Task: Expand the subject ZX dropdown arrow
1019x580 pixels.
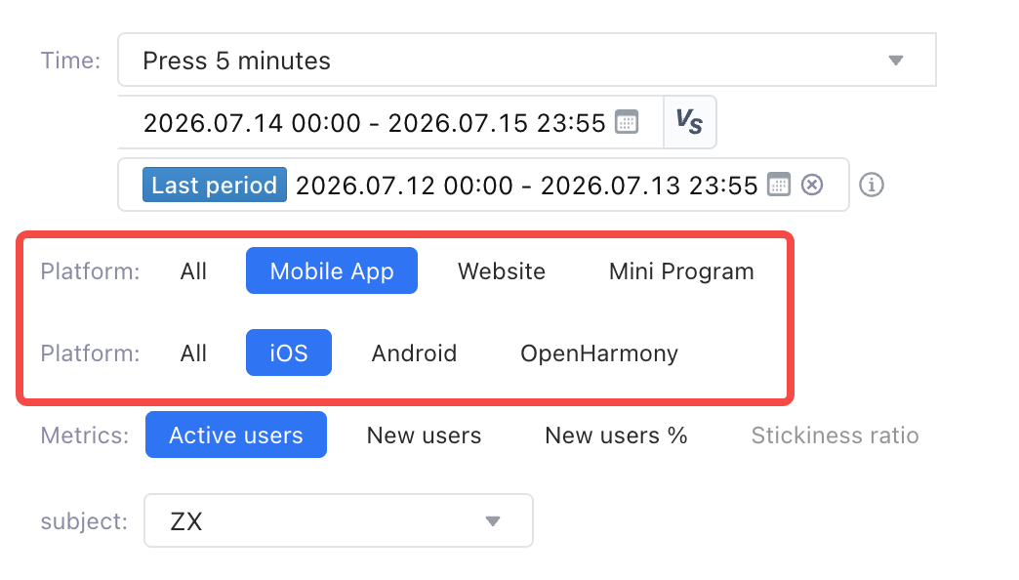Action: click(493, 520)
